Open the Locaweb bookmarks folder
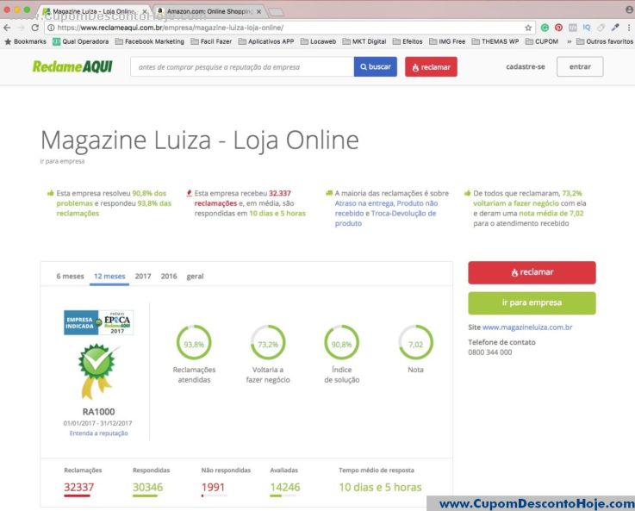 pyautogui.click(x=318, y=41)
